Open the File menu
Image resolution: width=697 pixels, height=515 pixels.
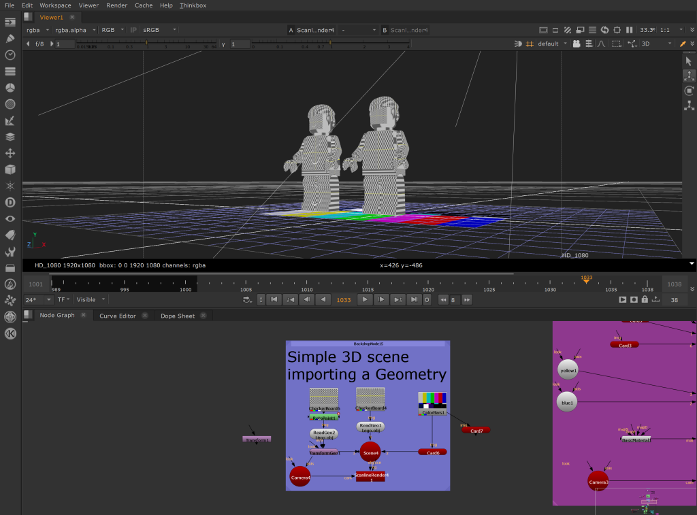10,5
